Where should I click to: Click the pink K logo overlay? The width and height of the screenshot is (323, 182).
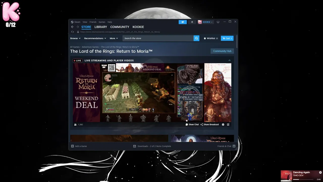pyautogui.click(x=11, y=12)
